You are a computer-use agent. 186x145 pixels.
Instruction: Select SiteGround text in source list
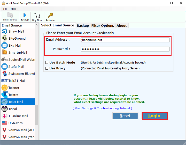pyautogui.click(x=17, y=38)
